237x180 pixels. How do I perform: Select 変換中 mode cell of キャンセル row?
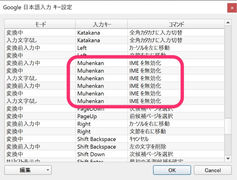(x=40, y=139)
